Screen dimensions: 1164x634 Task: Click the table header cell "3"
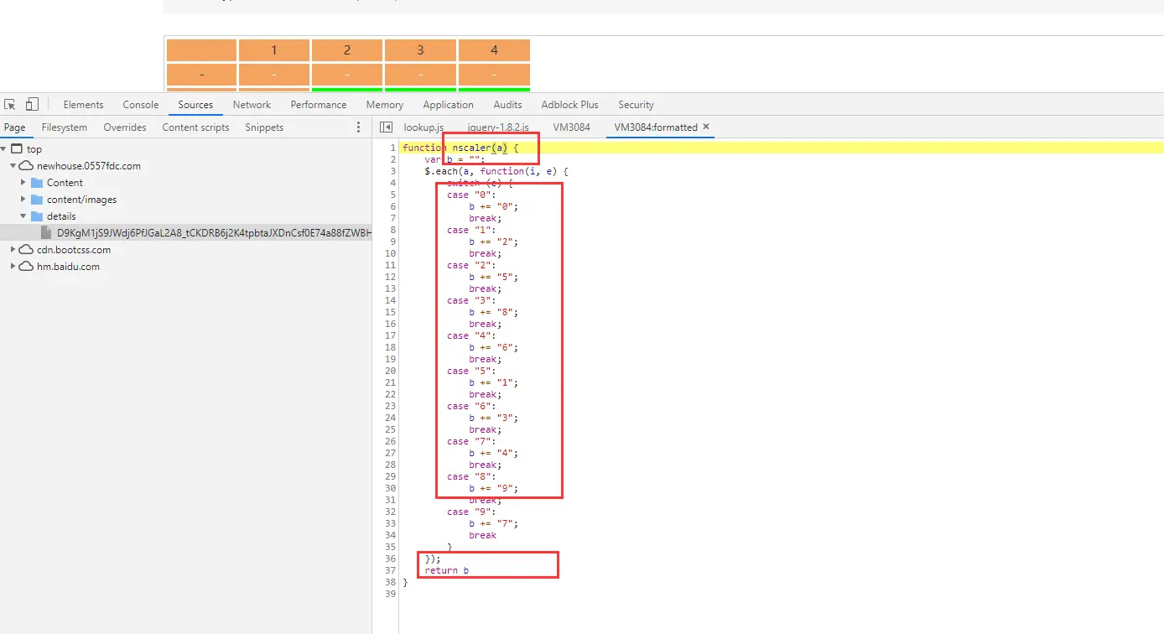pos(420,50)
